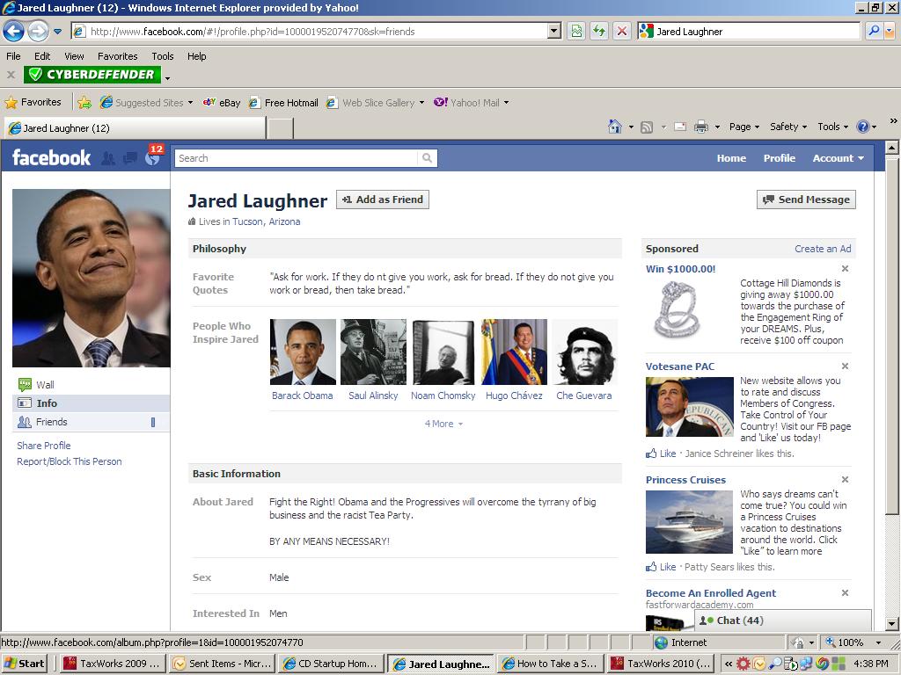The width and height of the screenshot is (901, 675).
Task: Click the browser address bar URL
Action: coord(317,32)
